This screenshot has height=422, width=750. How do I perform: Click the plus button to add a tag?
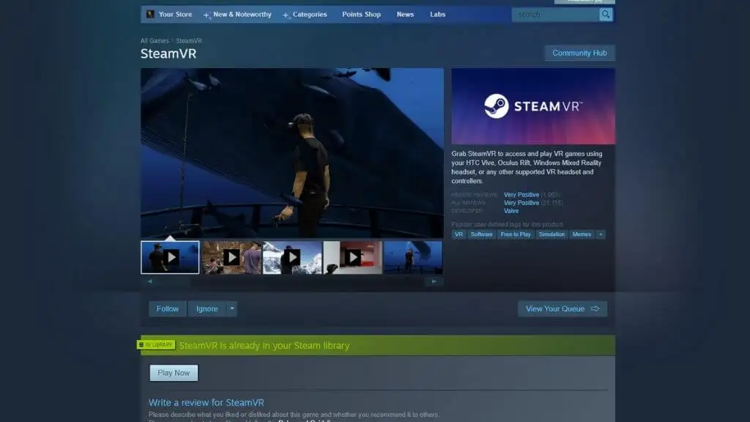[601, 234]
